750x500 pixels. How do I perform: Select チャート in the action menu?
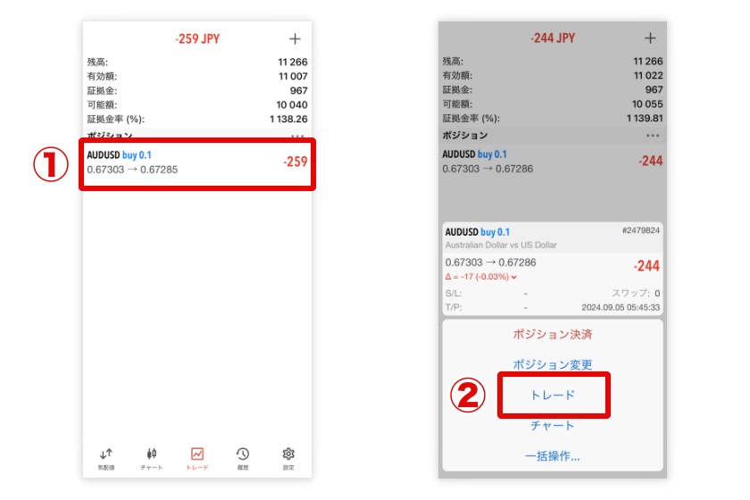tap(553, 426)
